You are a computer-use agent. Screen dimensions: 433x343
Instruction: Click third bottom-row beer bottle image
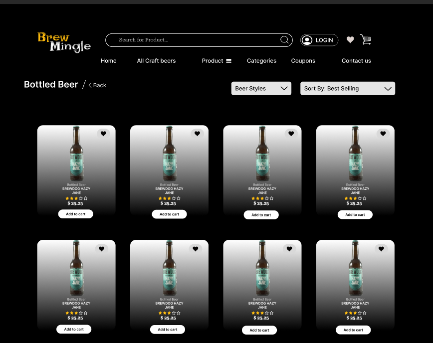click(262, 268)
